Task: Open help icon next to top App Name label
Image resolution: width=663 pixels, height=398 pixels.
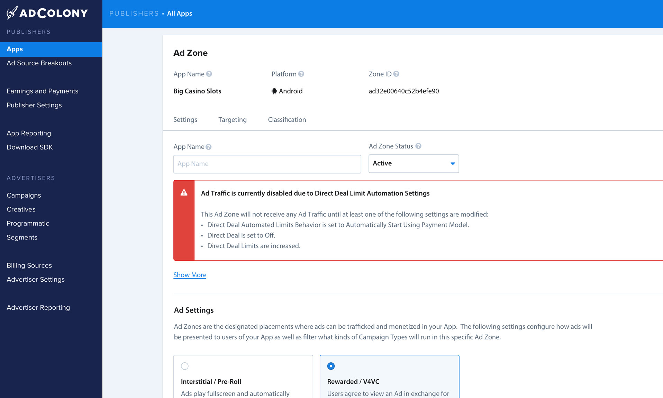Action: (209, 74)
